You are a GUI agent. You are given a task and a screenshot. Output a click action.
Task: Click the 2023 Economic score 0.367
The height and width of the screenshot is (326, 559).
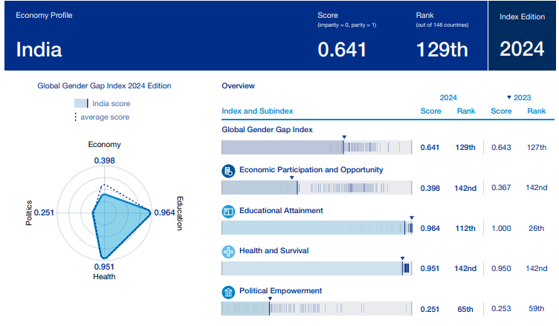(x=501, y=188)
